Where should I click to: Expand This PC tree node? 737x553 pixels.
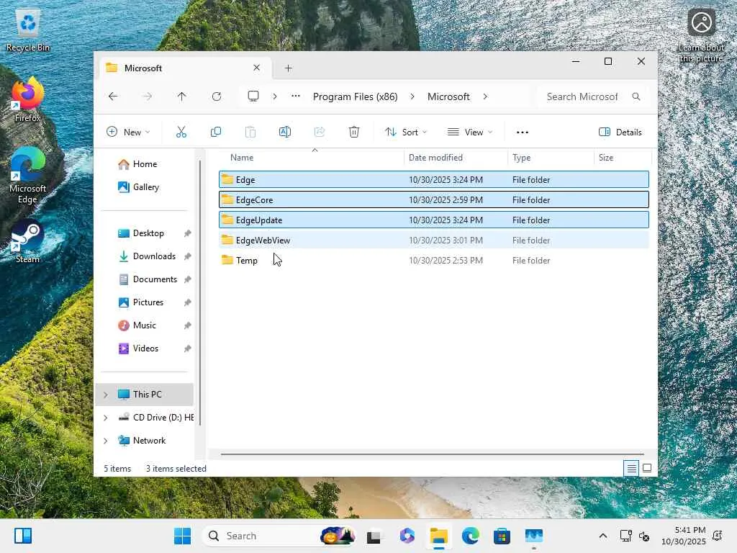106,395
